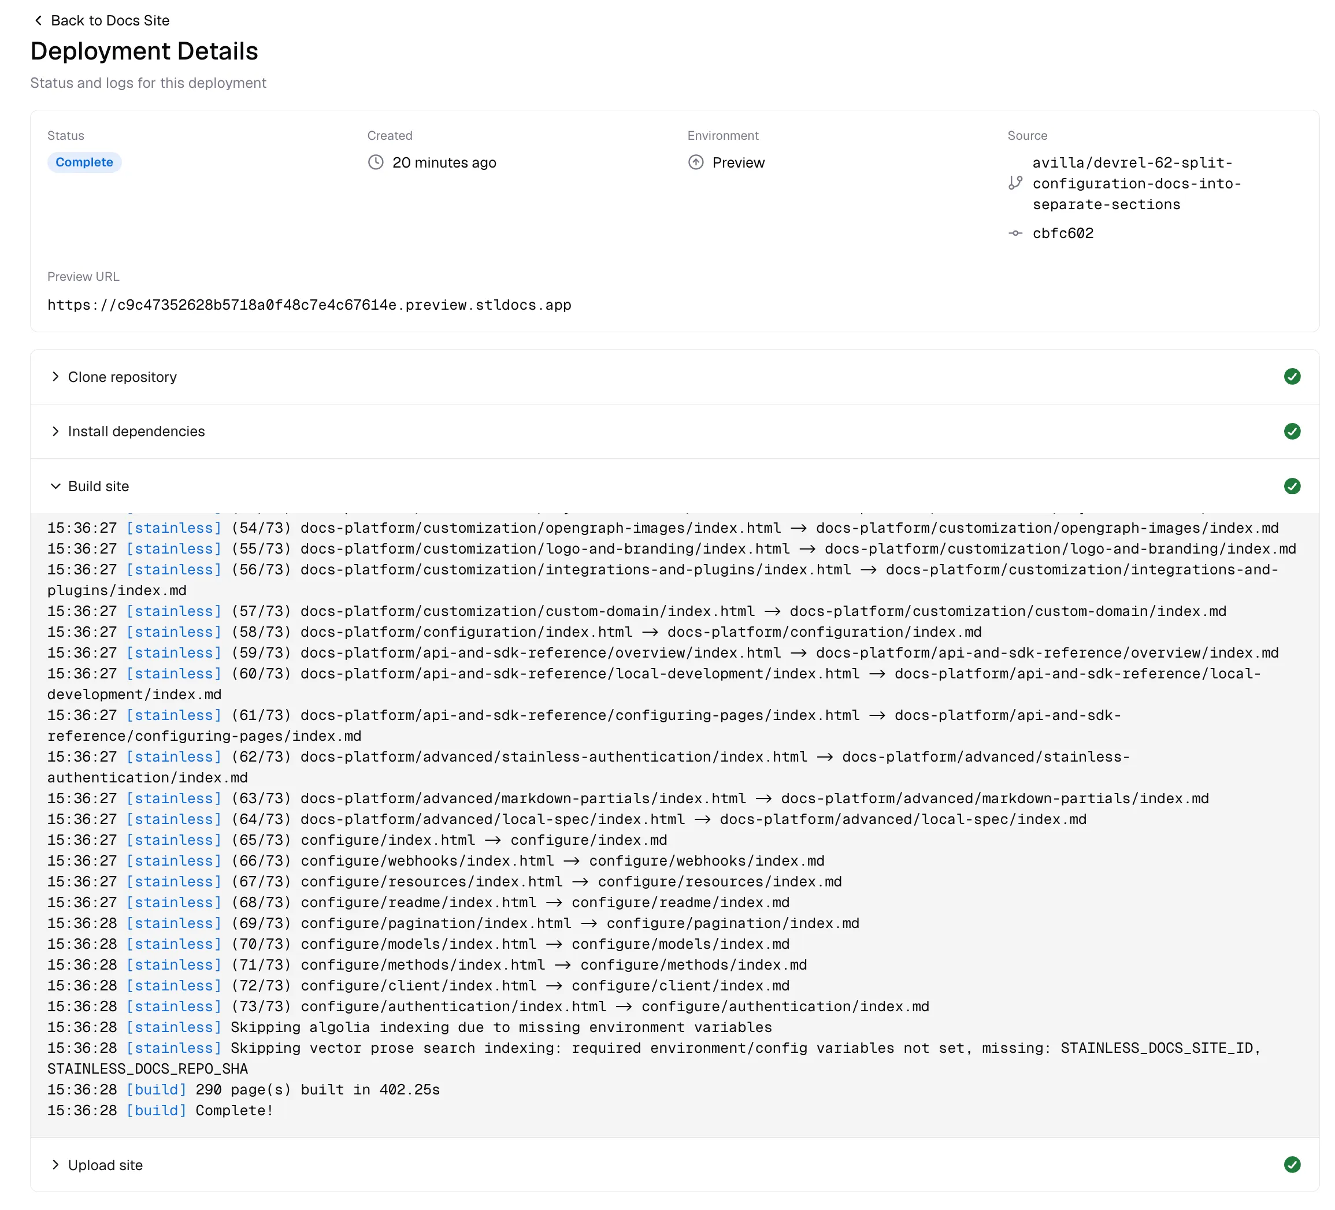Click the green checkmark on Build site step
This screenshot has width=1335, height=1210.
pos(1293,486)
